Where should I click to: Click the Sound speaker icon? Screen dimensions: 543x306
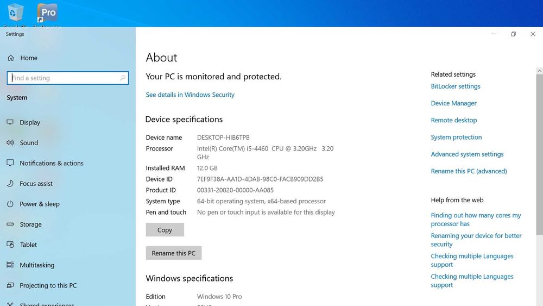10,142
